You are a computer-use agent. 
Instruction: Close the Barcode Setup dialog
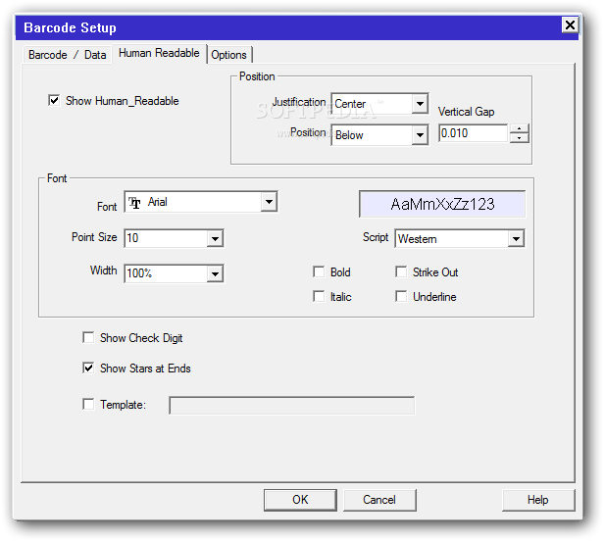[570, 25]
